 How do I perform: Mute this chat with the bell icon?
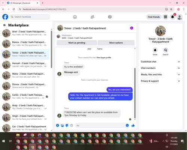pyautogui.click(x=155, y=50)
